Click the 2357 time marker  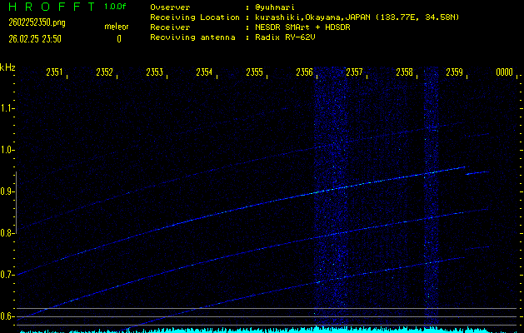[x=355, y=73]
